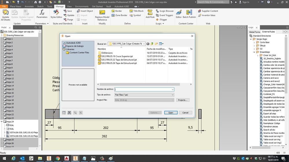The height and width of the screenshot is (162, 289).
Task: Open the File menu tab
Action: [4, 6]
